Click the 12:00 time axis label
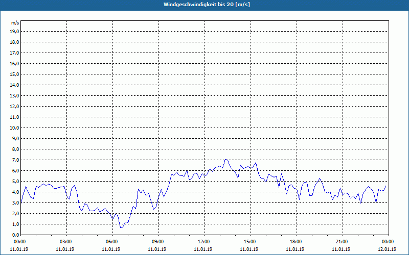This screenshot has width=409, height=255. click(205, 242)
